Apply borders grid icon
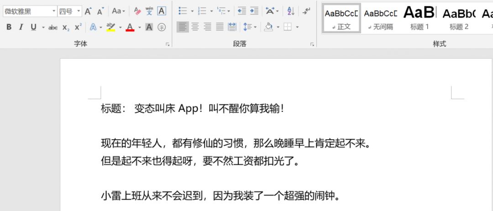This screenshot has height=211, width=493. 288,27
